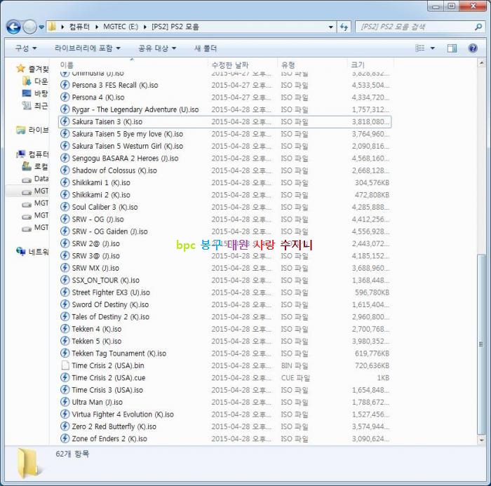The height and width of the screenshot is (486, 491).
Task: Select file name Tales of Destiny 2 (K).iso
Action: pyautogui.click(x=111, y=317)
